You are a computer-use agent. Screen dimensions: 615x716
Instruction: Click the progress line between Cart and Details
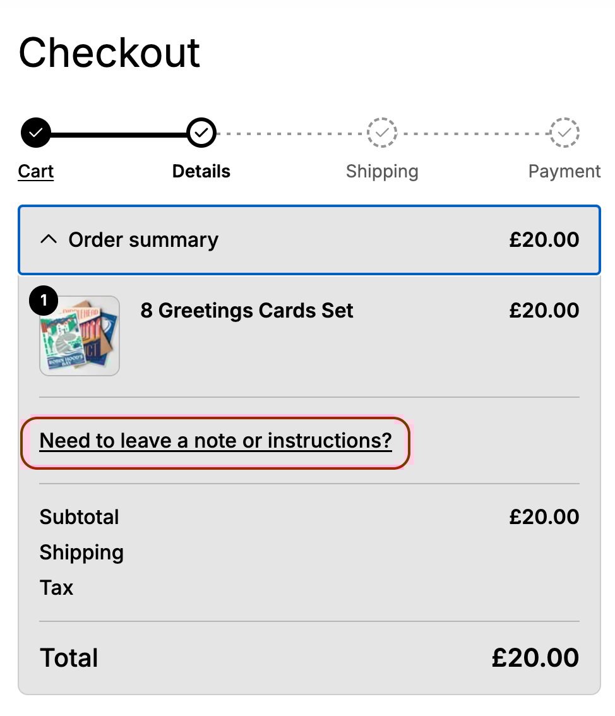coord(119,134)
